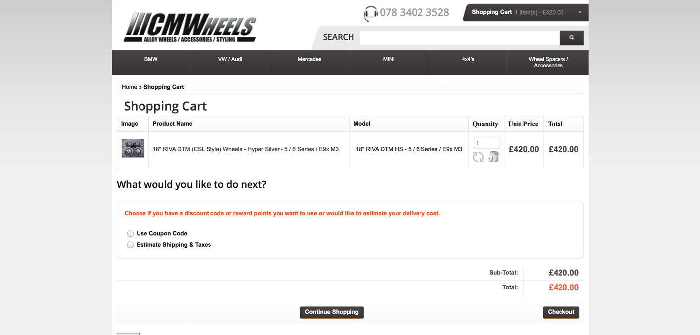
Task: Select the Use Coupon Code option
Action: (x=130, y=233)
